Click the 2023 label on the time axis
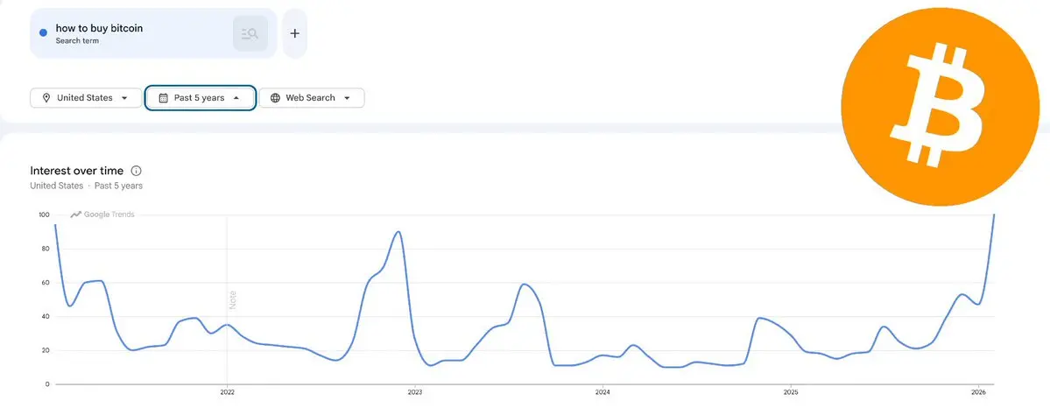This screenshot has height=408, width=1050. (414, 392)
